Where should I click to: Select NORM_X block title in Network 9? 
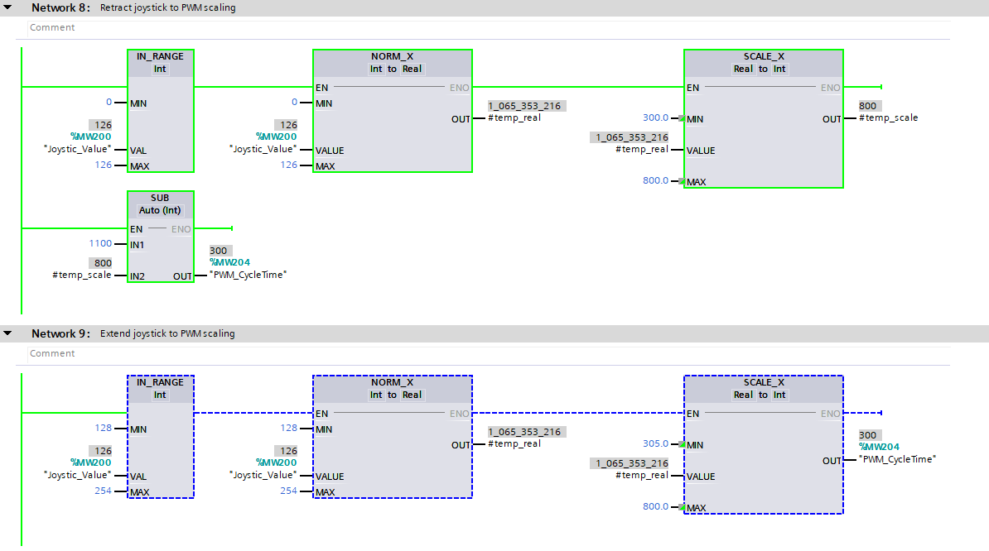392,382
